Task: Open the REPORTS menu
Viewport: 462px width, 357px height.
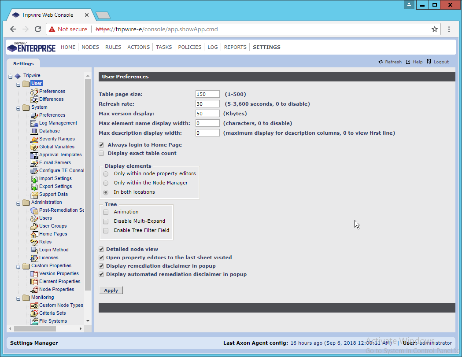Action: coord(235,47)
